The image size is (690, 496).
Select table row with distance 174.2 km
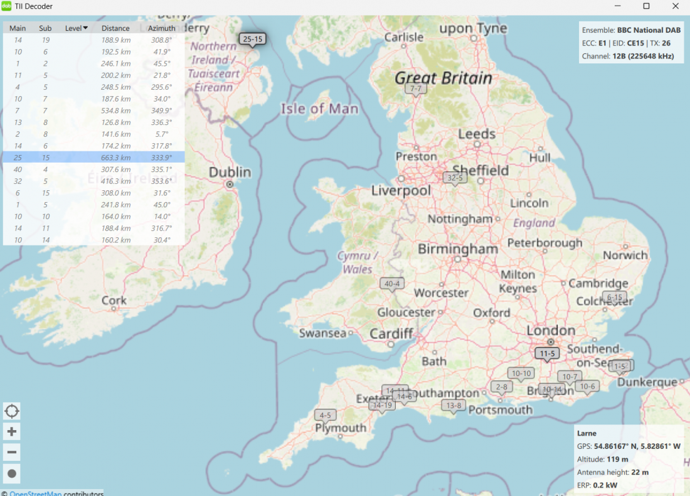93,146
